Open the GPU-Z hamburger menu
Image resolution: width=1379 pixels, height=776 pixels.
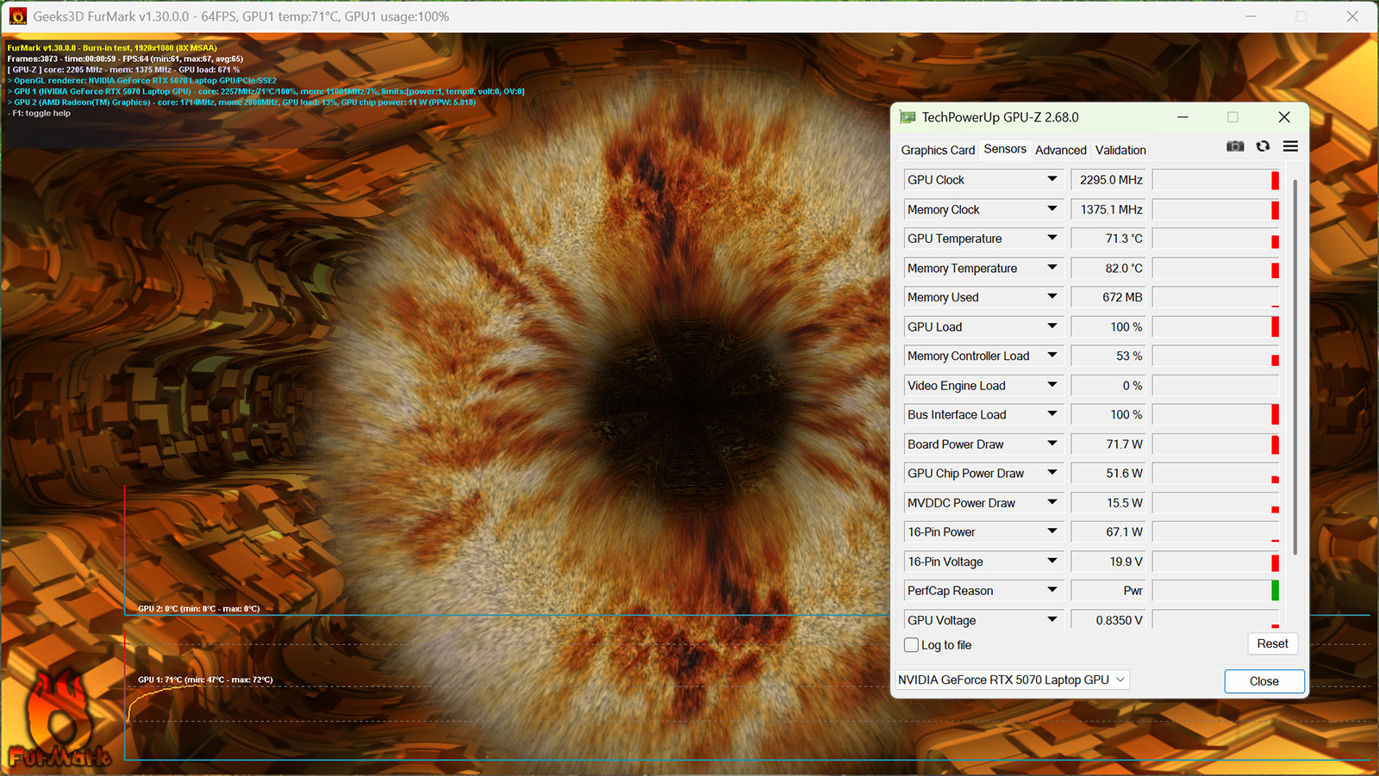pos(1290,146)
